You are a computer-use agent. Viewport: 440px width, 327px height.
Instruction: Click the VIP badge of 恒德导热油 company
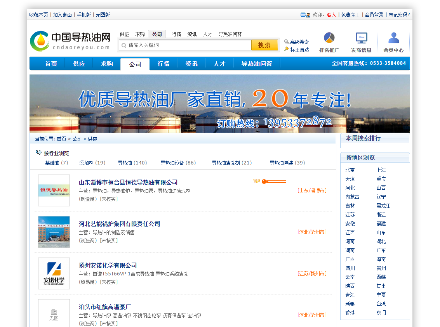pyautogui.click(x=257, y=181)
